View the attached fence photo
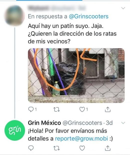The height and width of the screenshot is (155, 130). point(76,75)
